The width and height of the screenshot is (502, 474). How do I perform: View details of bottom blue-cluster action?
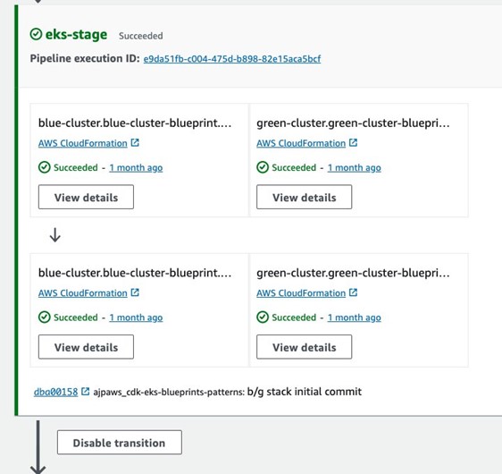[86, 347]
